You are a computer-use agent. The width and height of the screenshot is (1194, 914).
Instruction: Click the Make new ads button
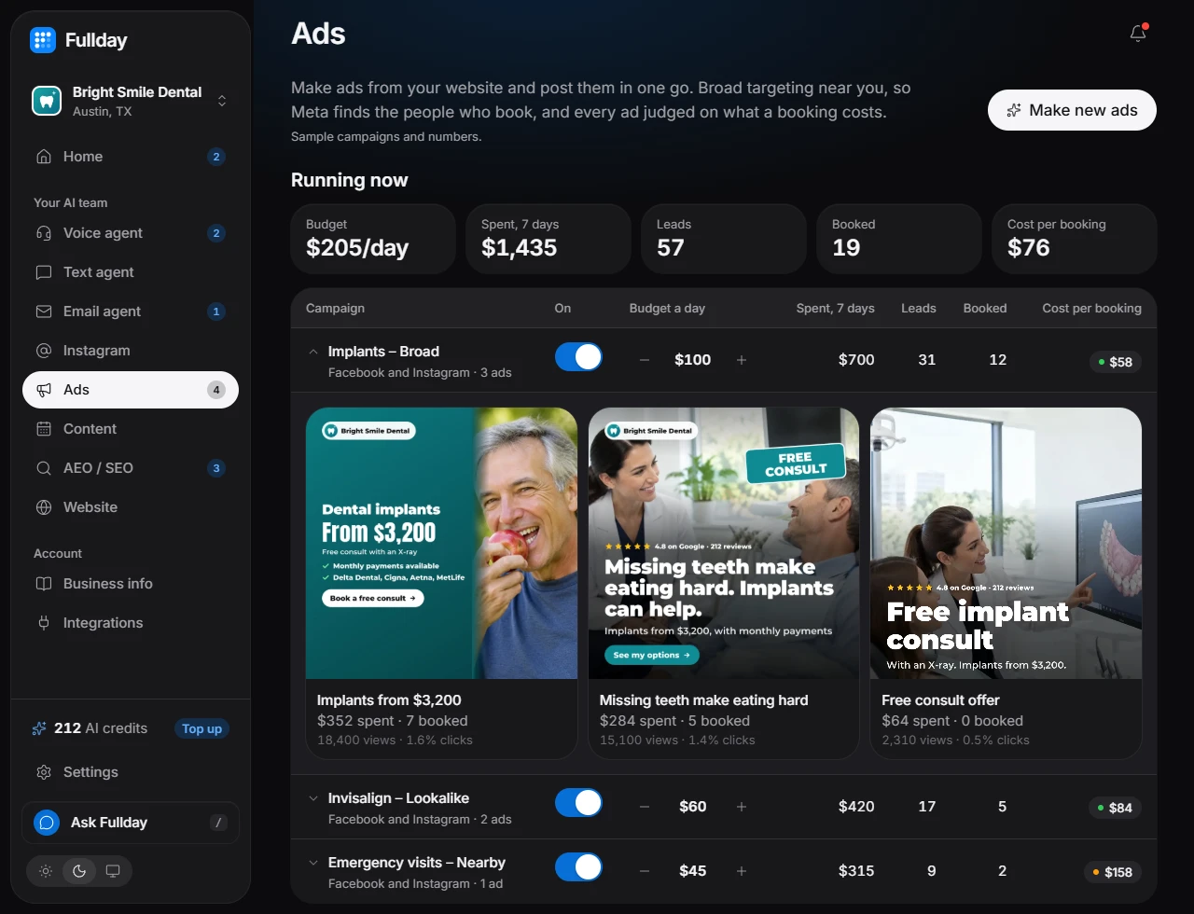click(x=1072, y=110)
